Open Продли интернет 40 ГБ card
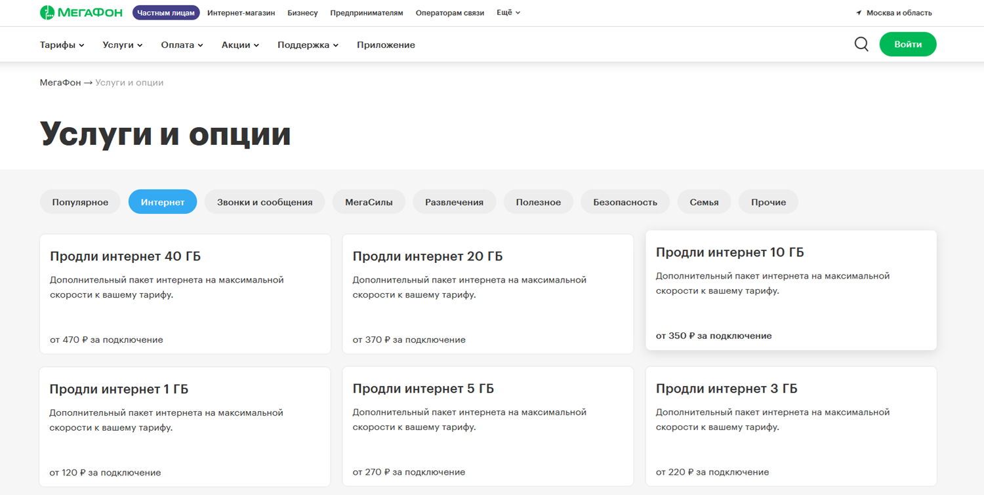Image resolution: width=984 pixels, height=495 pixels. pos(185,294)
